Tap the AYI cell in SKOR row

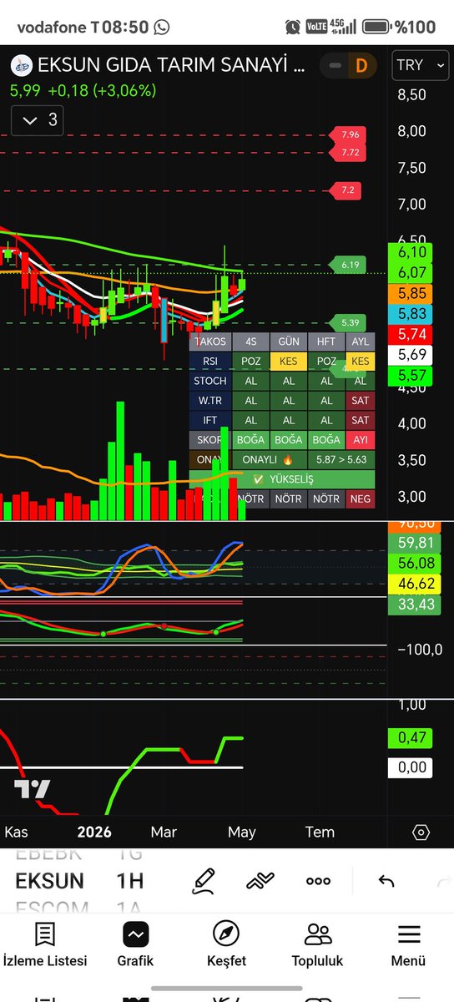tap(361, 440)
